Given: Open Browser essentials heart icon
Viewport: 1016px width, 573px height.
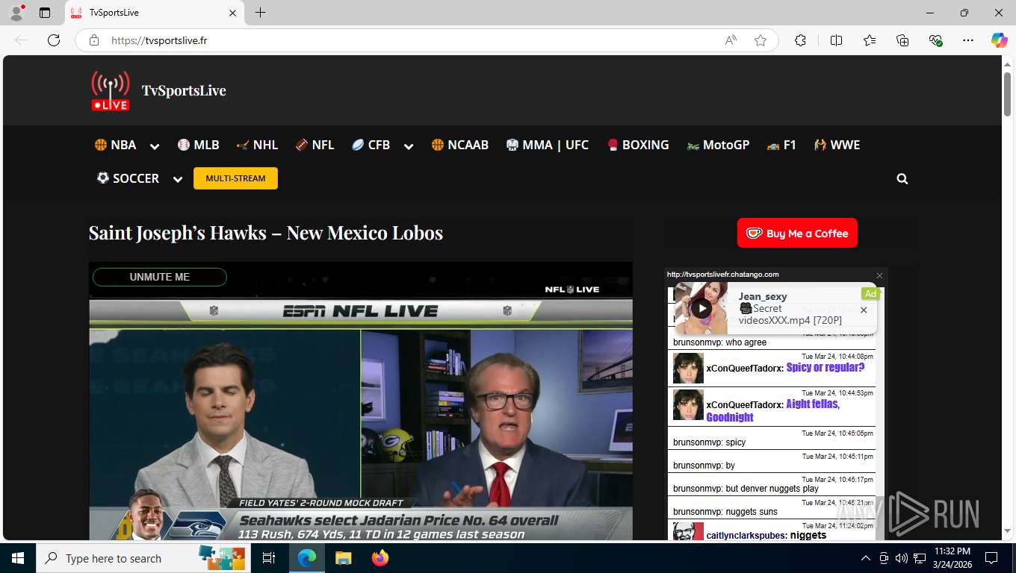Looking at the screenshot, I should pyautogui.click(x=935, y=40).
